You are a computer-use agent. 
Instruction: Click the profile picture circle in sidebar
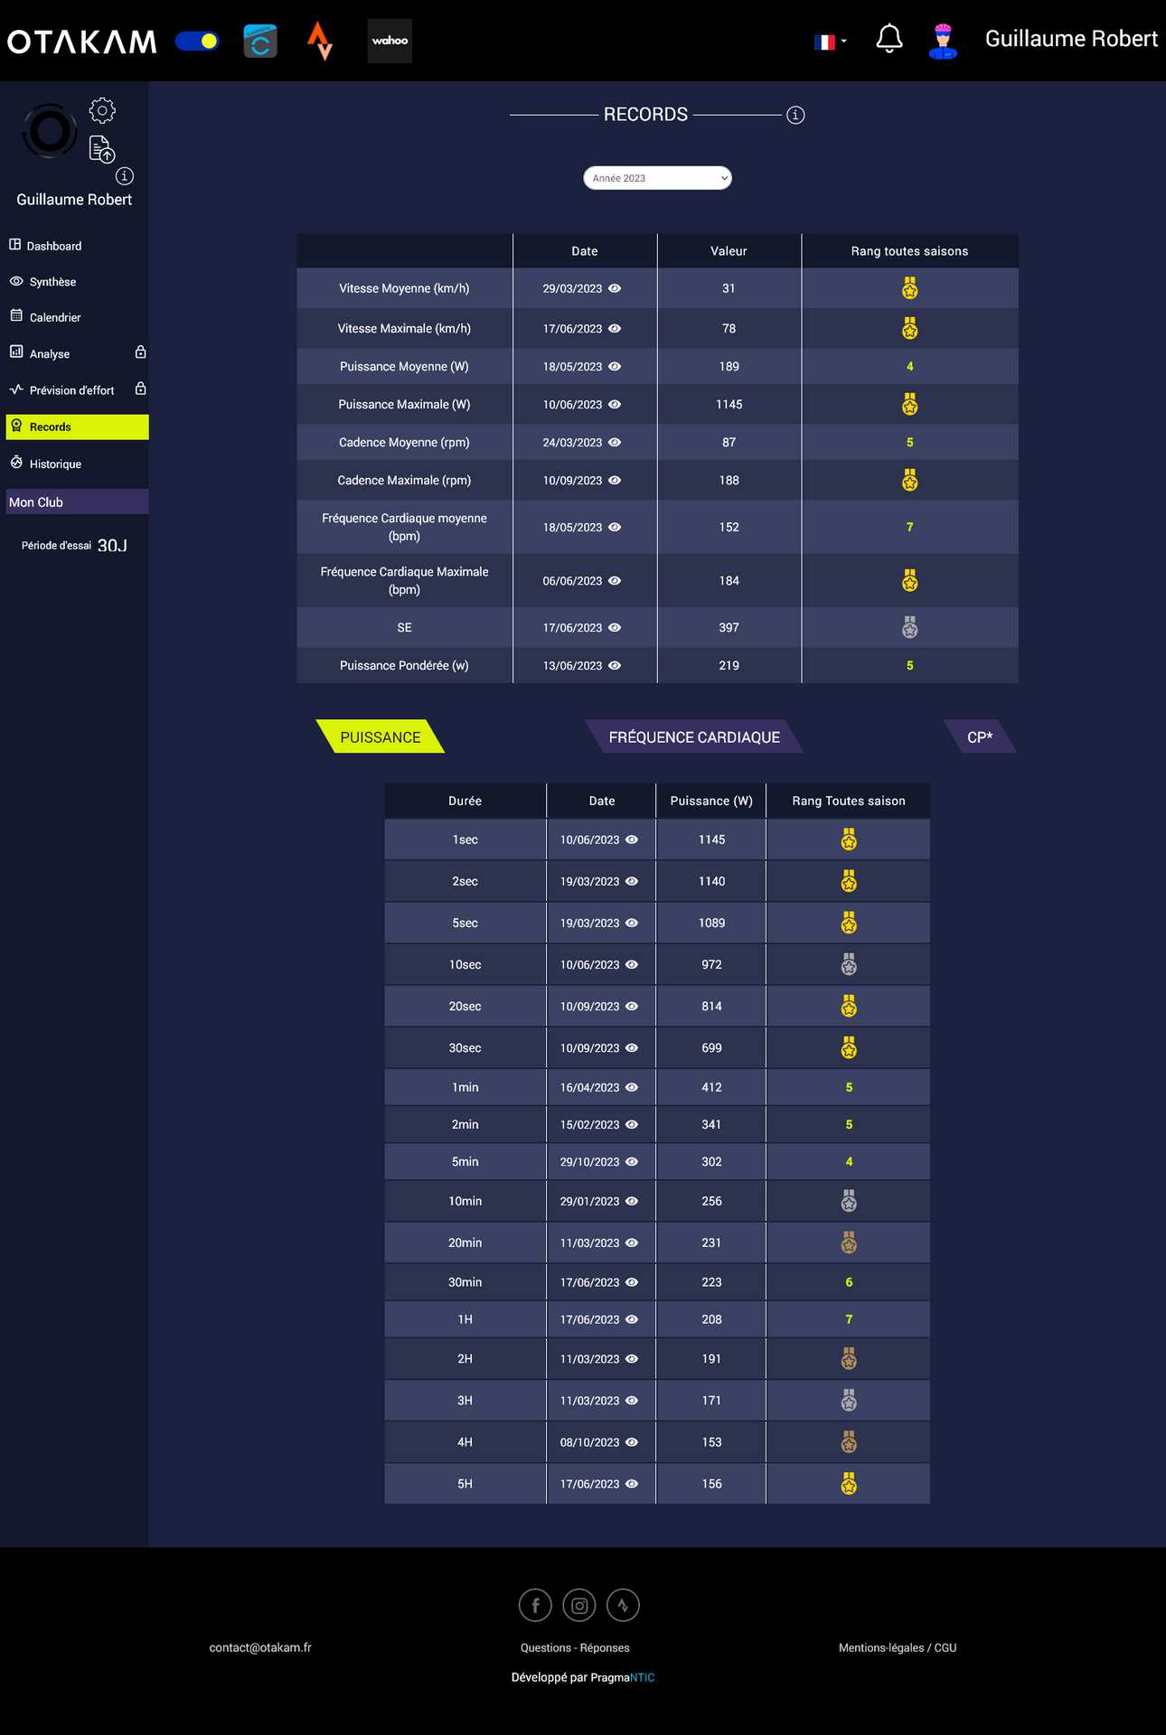tap(50, 132)
